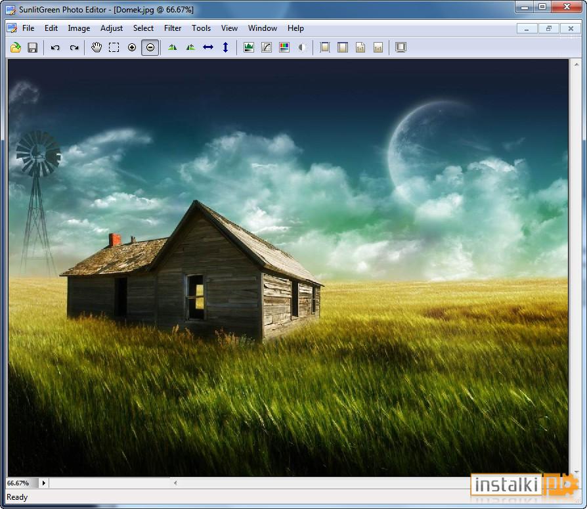Click the second 1:1 zoom icon
Viewport: 587px width, 509px height.
[x=378, y=47]
